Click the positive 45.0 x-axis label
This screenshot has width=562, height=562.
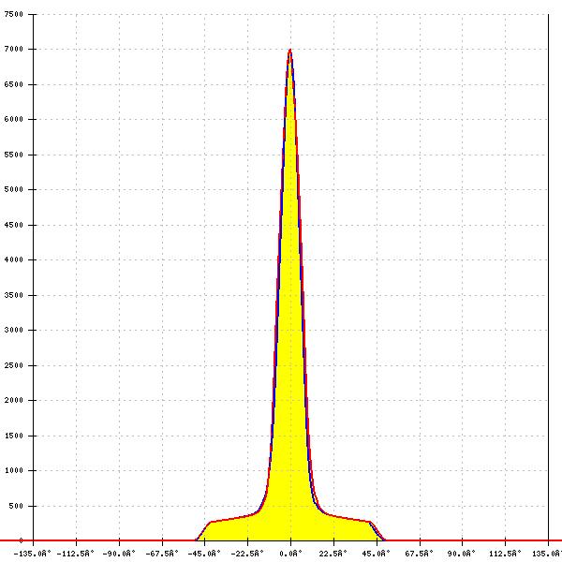click(x=377, y=554)
